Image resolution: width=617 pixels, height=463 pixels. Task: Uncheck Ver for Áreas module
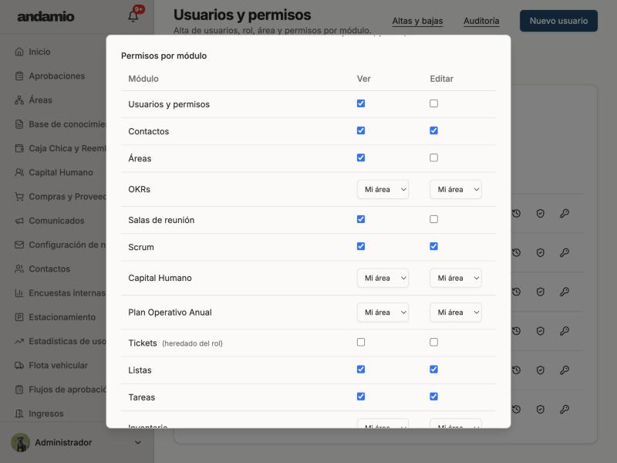(361, 158)
